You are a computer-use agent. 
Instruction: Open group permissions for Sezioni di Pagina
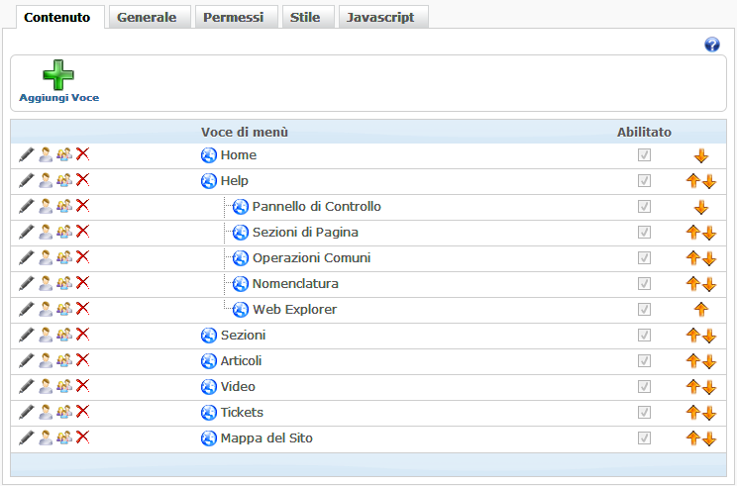point(64,232)
